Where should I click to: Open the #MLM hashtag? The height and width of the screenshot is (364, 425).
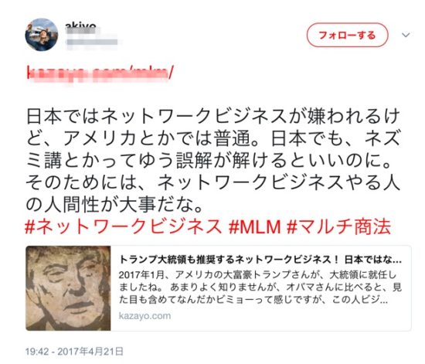[254, 226]
